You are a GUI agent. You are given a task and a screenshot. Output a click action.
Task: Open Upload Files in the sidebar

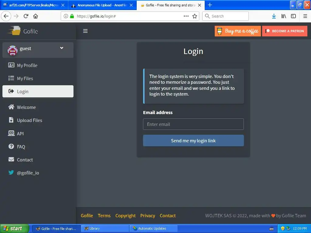(38, 120)
